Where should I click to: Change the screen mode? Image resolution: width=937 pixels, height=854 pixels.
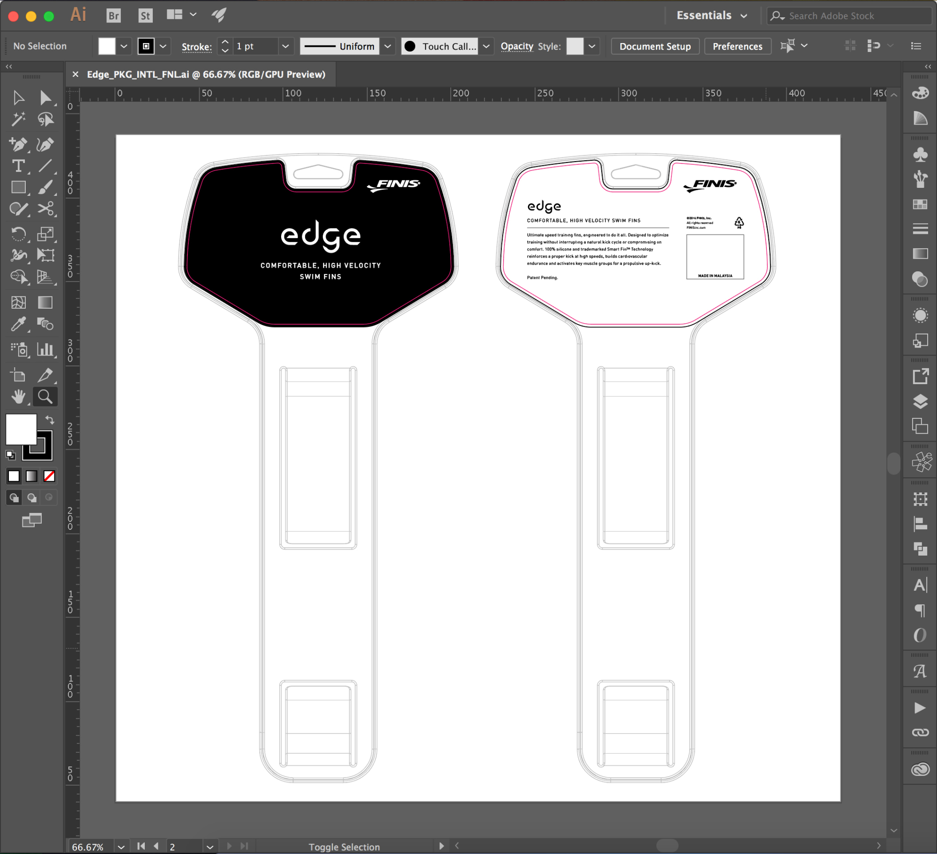click(32, 520)
